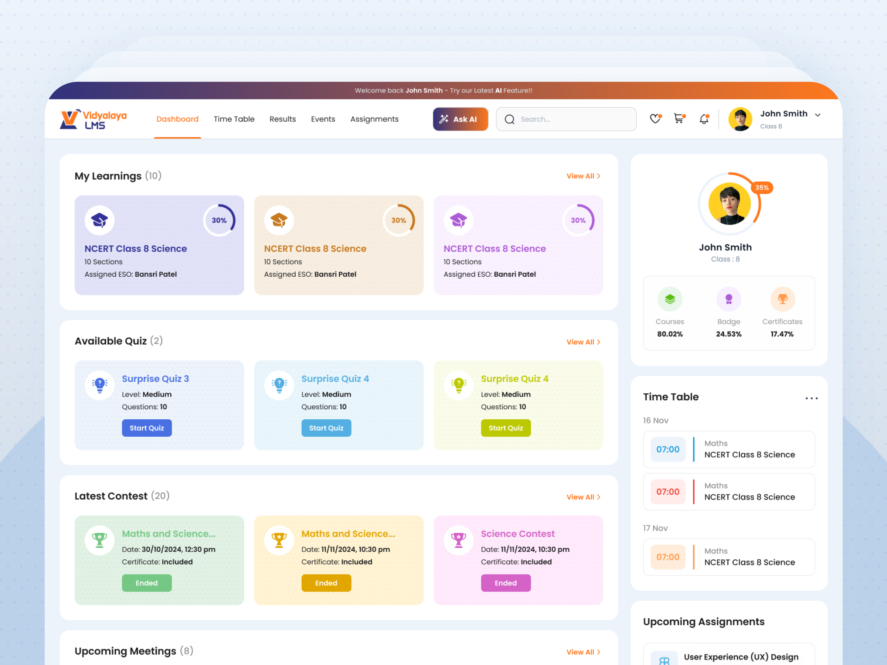The height and width of the screenshot is (665, 887).
Task: Click the Vidyalaya LMS logo
Action: (x=93, y=119)
